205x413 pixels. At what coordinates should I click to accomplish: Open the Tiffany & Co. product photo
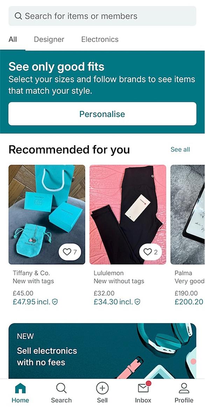(x=47, y=214)
